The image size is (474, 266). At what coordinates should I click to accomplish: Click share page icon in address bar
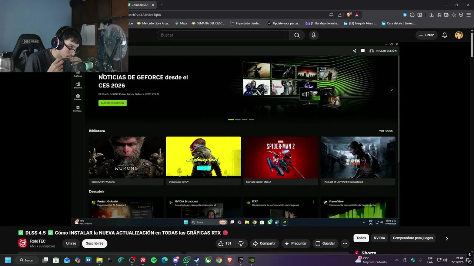[340, 15]
